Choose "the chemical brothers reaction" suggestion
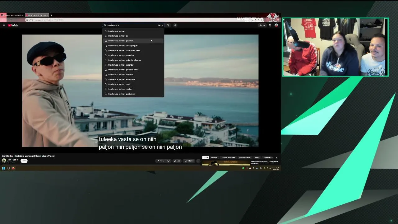 [133, 89]
